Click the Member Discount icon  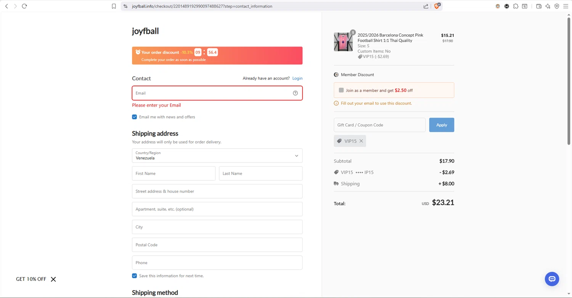click(x=336, y=75)
